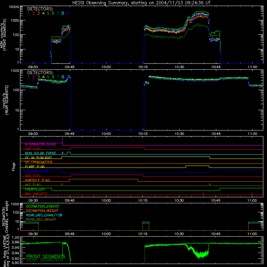Click the PARTICLE_FLAG label

[37, 180]
